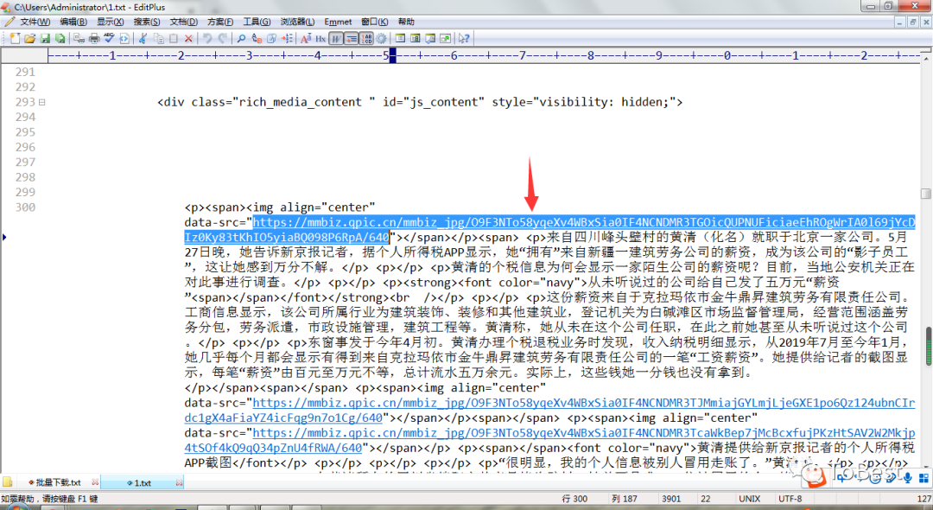Open the document selector icon at bottom left
933x510 pixels.
(x=7, y=482)
